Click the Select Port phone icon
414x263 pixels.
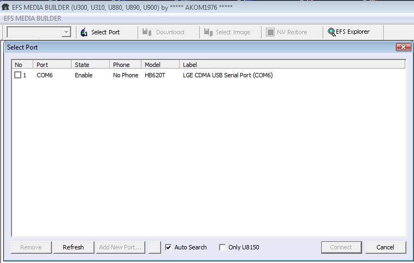pyautogui.click(x=84, y=32)
